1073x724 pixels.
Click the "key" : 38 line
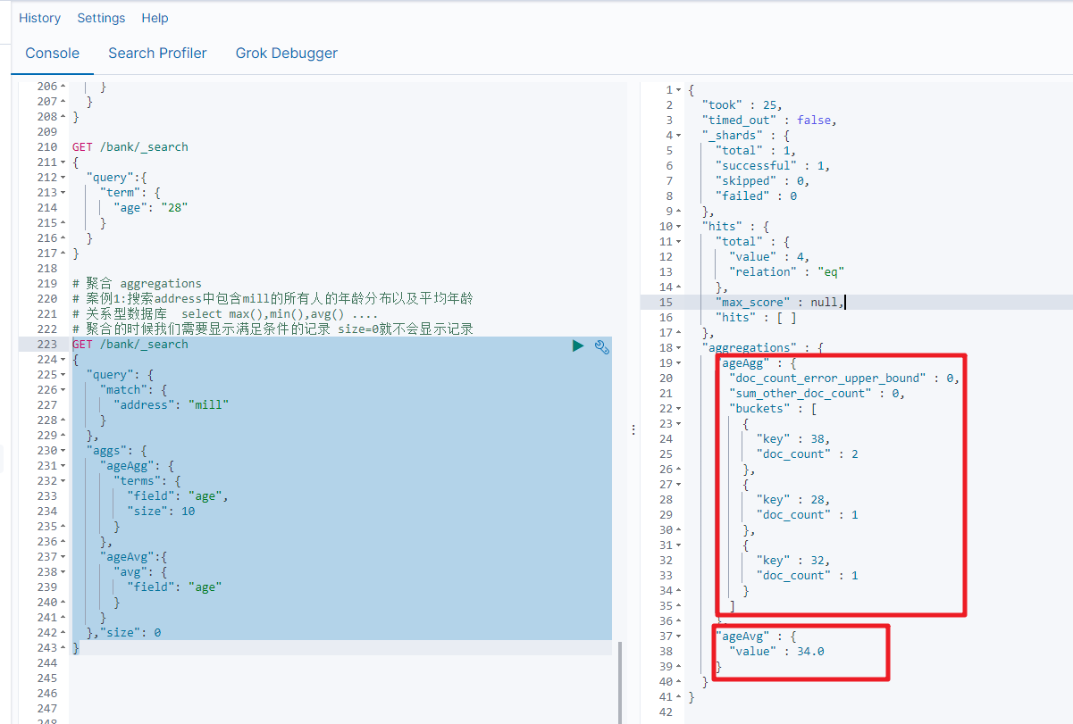[793, 439]
